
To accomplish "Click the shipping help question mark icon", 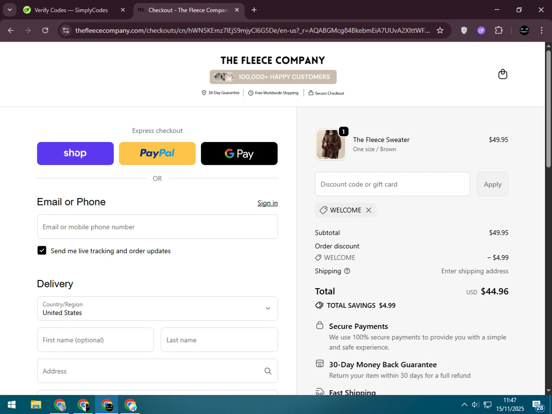I will click(347, 271).
